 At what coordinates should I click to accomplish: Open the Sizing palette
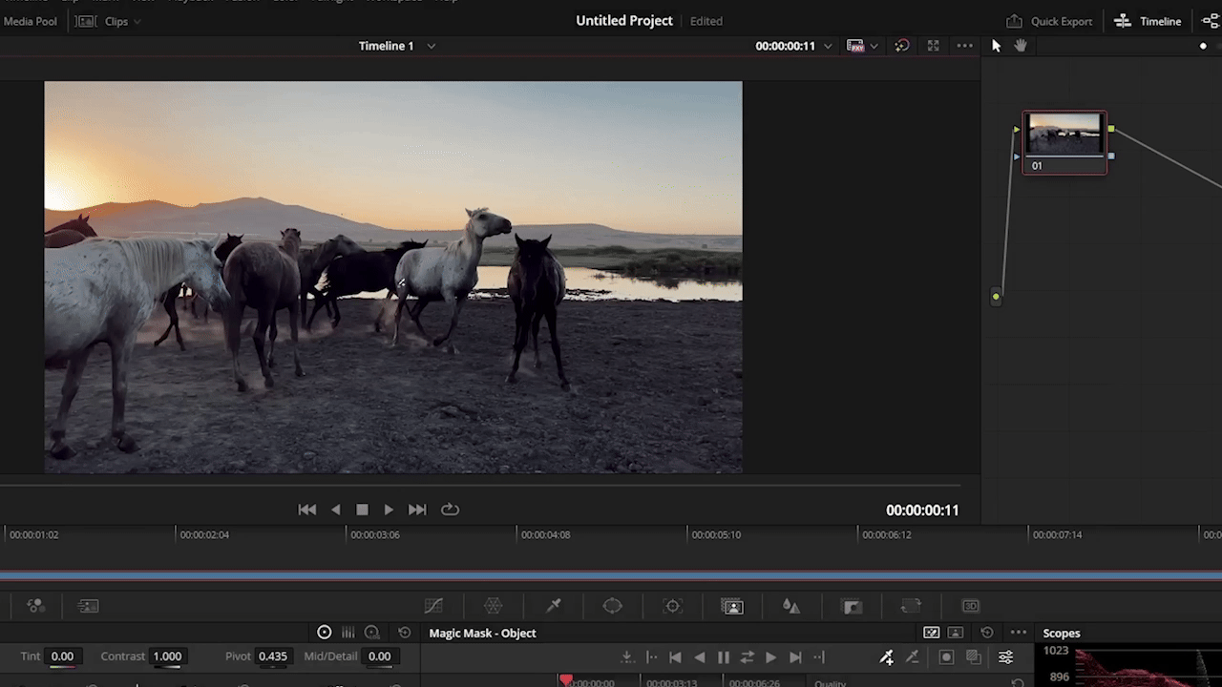(x=911, y=606)
